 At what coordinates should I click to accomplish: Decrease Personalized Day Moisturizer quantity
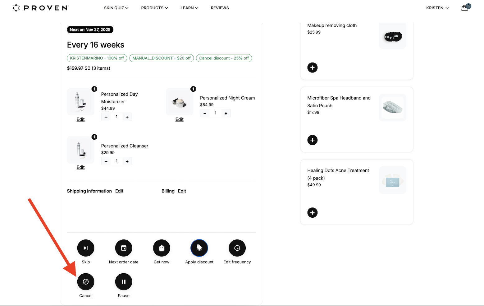pyautogui.click(x=106, y=117)
